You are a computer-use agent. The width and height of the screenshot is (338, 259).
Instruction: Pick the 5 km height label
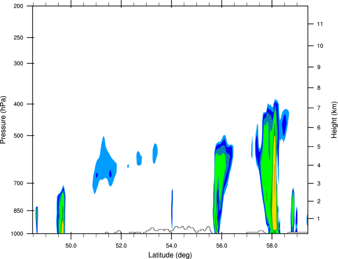[319, 147]
